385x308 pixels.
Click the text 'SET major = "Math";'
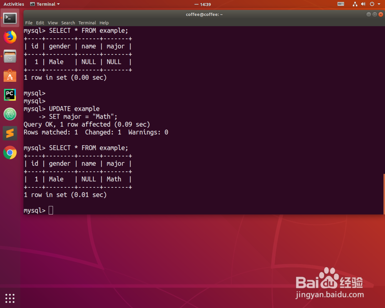tap(83, 117)
